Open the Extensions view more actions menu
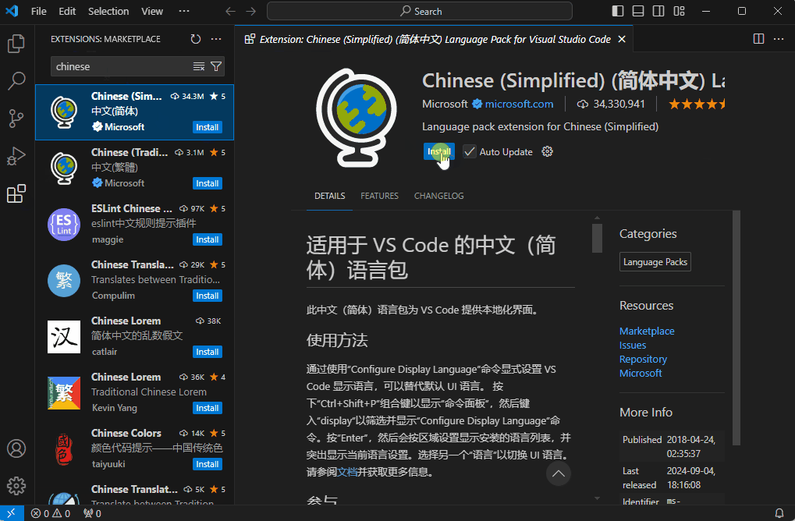 pyautogui.click(x=215, y=38)
